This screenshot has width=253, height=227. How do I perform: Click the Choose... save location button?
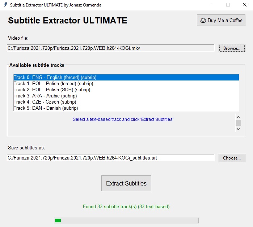coord(232,158)
